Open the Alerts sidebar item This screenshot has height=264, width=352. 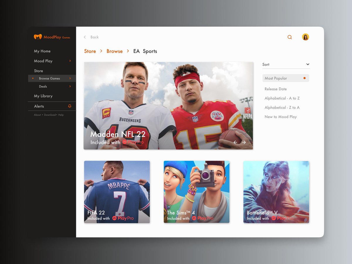[x=52, y=106]
